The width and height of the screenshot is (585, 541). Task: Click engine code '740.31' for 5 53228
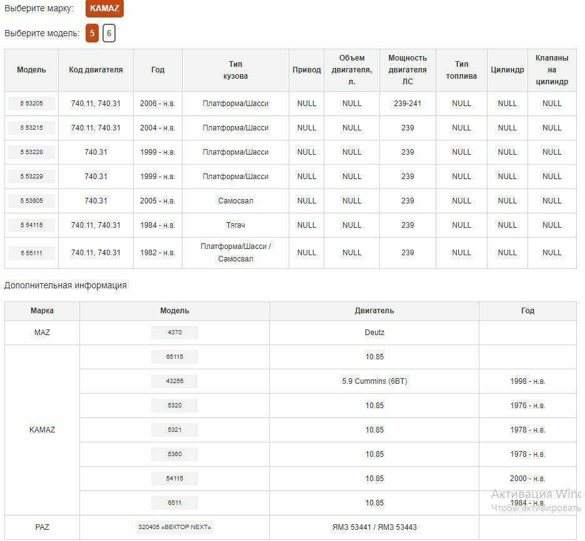click(96, 152)
